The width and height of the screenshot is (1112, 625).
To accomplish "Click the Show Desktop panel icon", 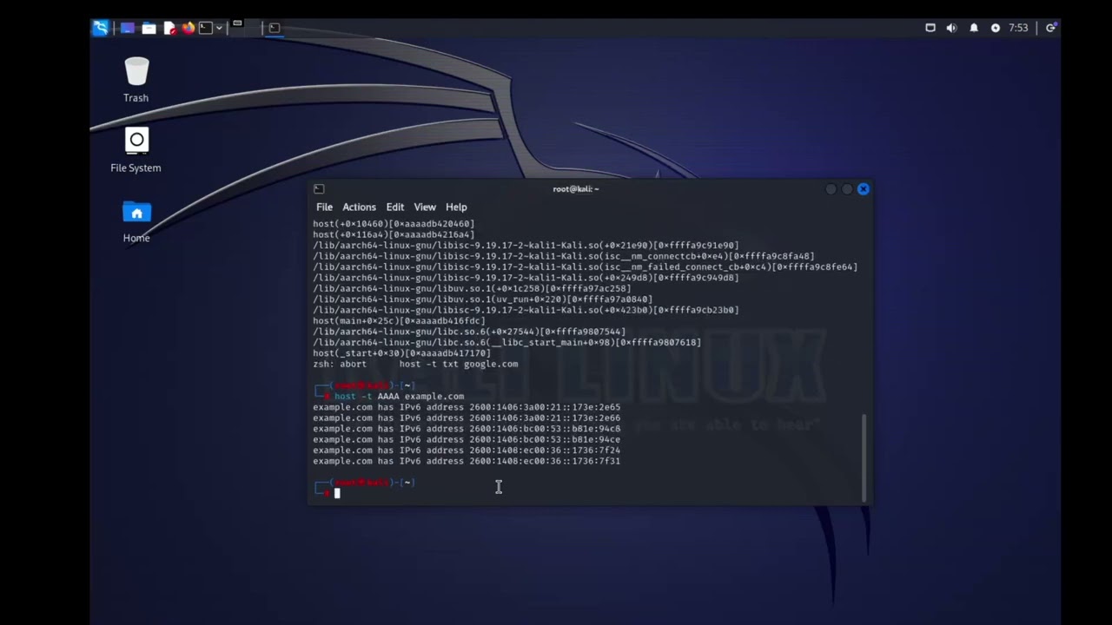I will coord(128,28).
